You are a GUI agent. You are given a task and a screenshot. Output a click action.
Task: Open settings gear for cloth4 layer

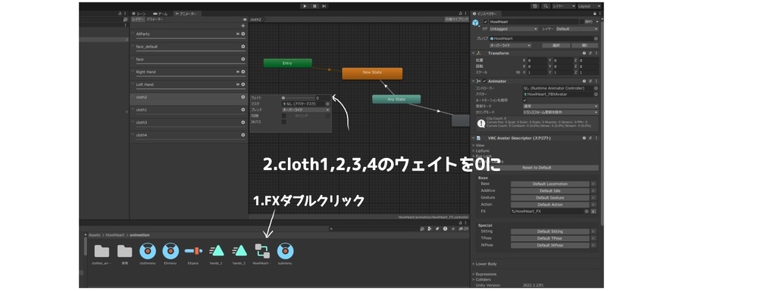243,135
